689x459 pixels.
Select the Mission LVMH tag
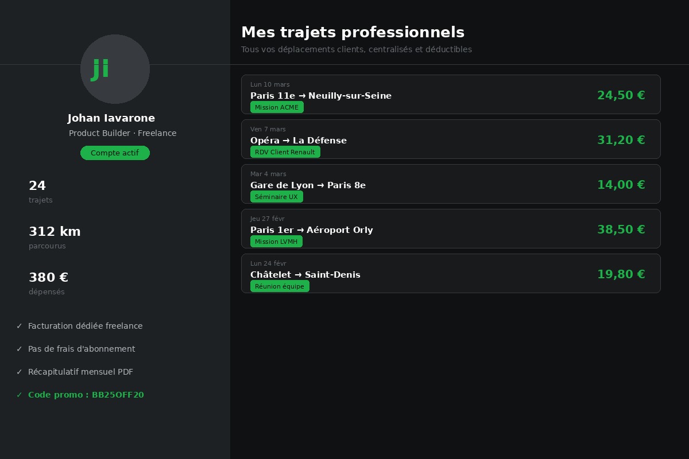pos(276,242)
